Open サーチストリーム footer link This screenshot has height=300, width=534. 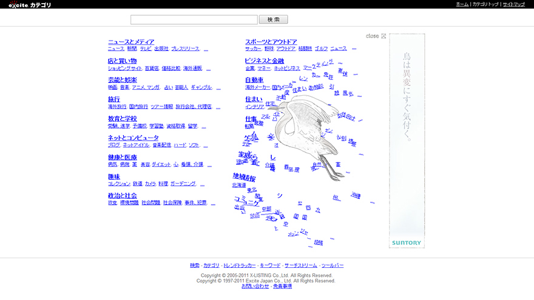pos(301,265)
